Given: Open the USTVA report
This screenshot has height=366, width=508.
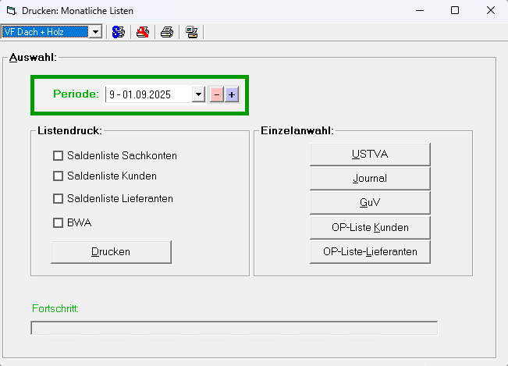Looking at the screenshot, I should point(370,155).
